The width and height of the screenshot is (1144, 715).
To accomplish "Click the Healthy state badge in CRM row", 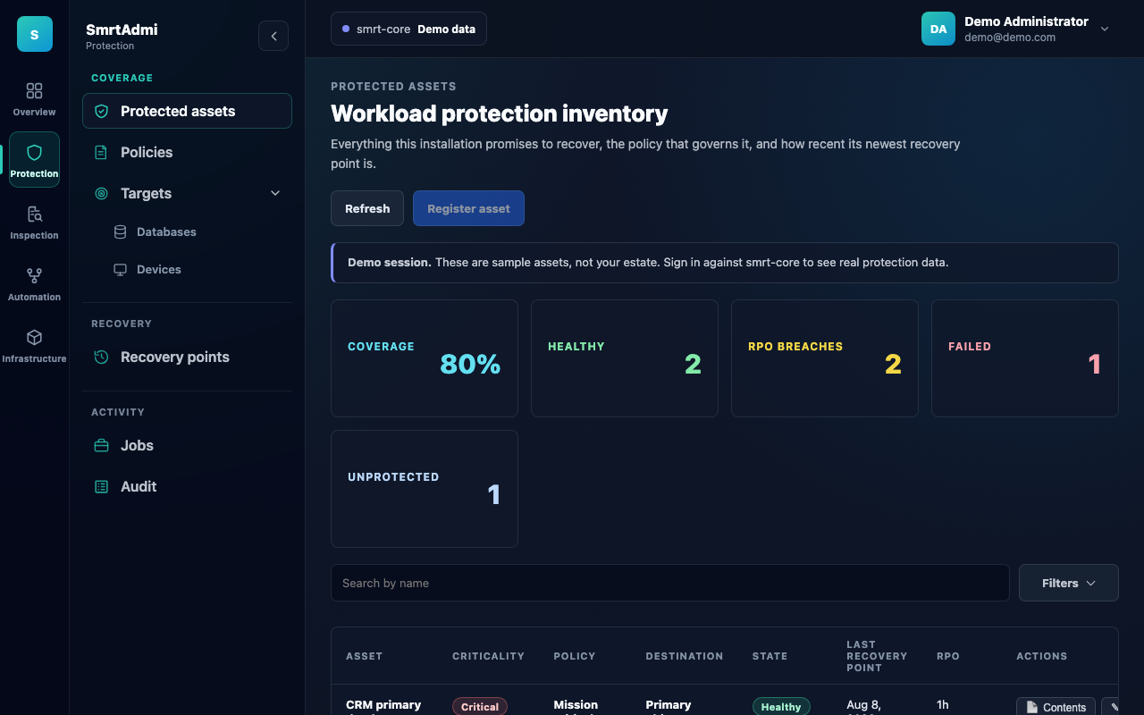I will tap(781, 706).
